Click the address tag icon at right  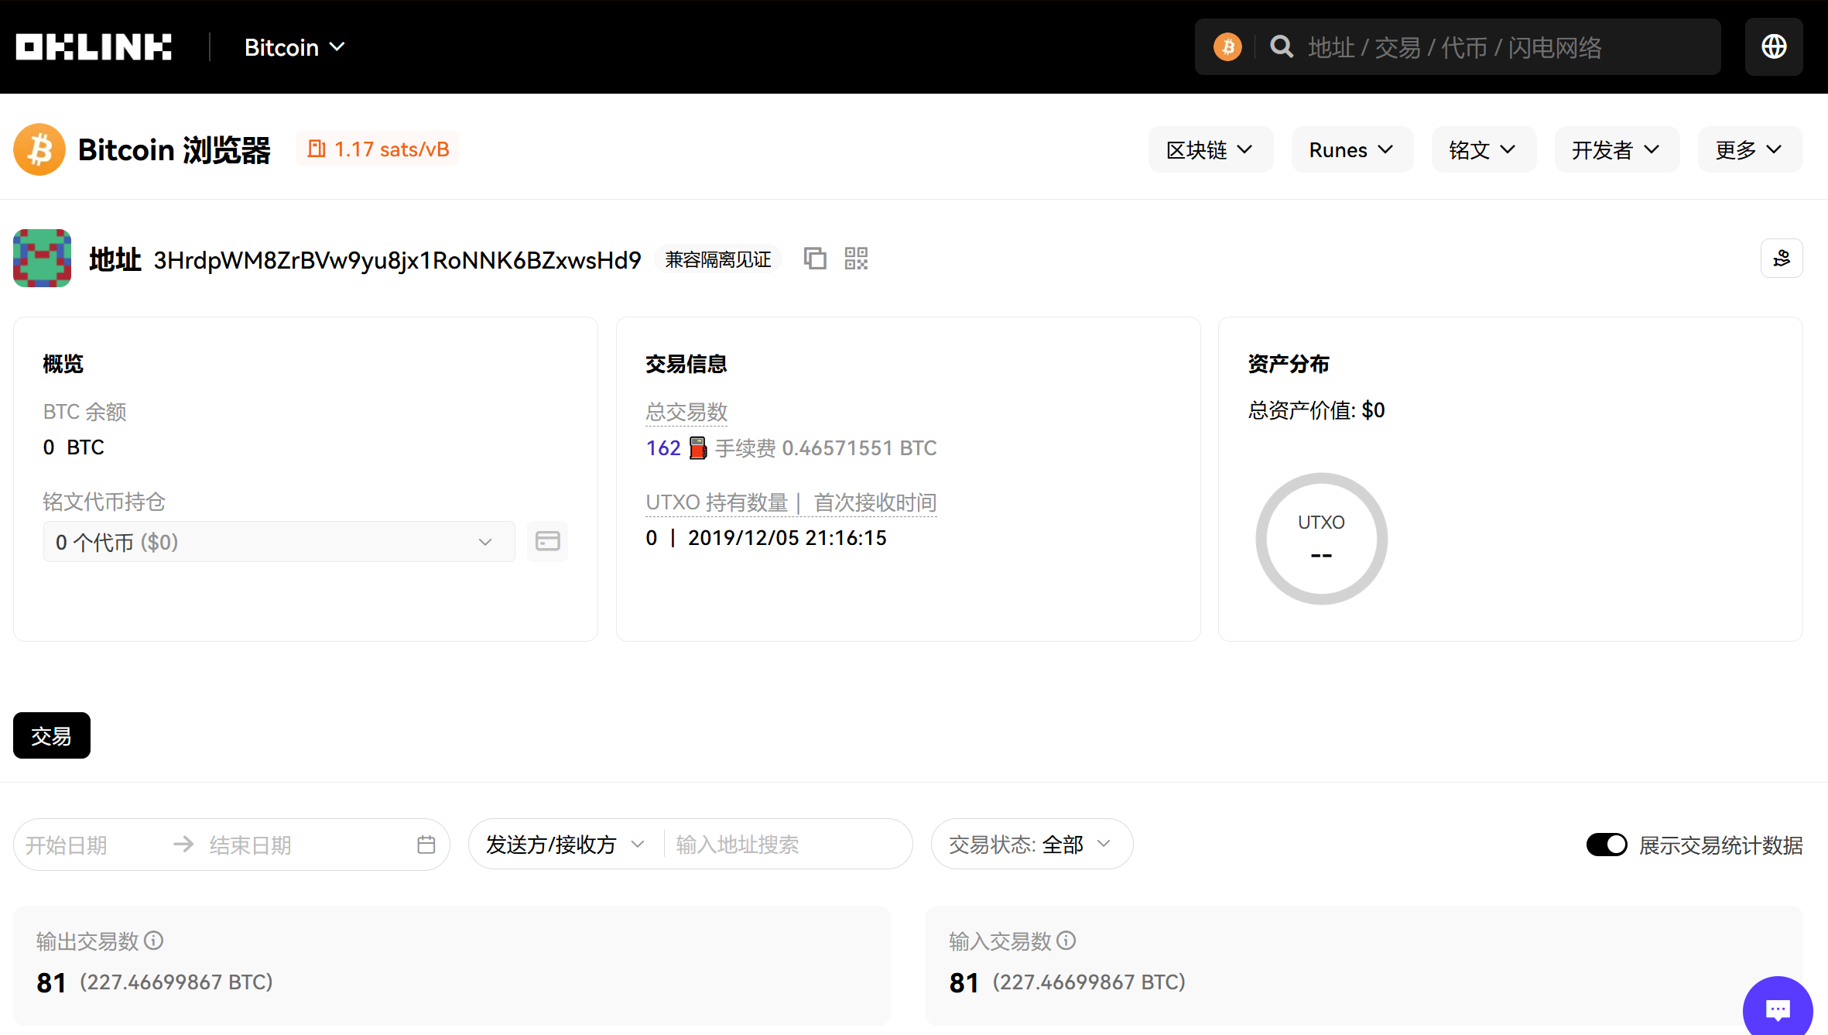click(1782, 259)
